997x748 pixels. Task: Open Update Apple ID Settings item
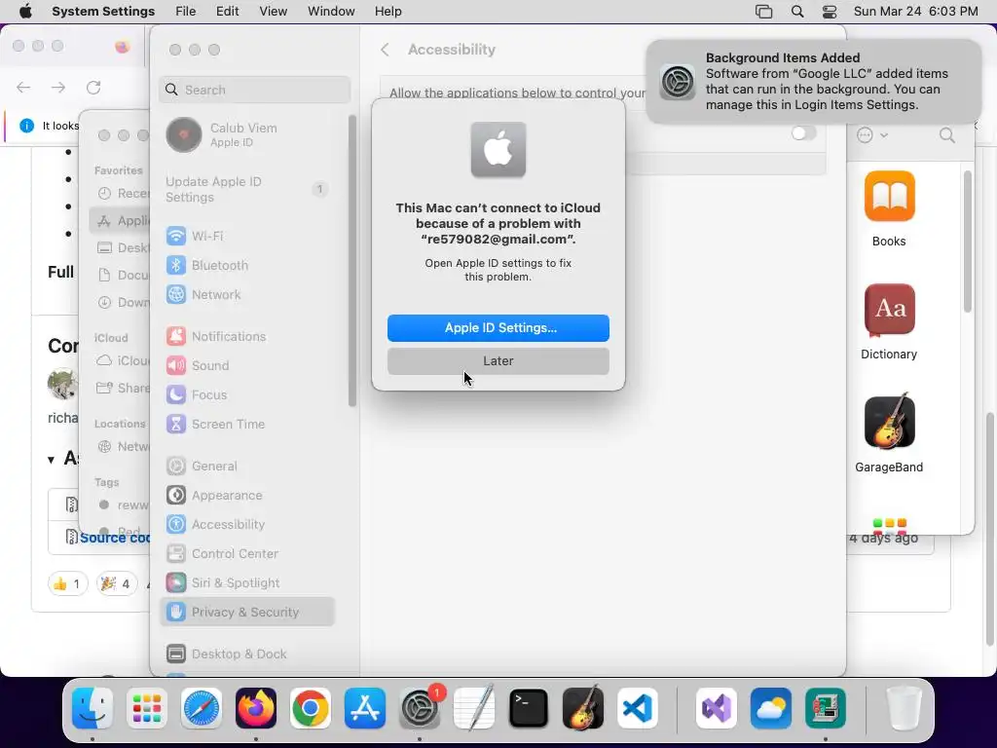[x=246, y=190]
